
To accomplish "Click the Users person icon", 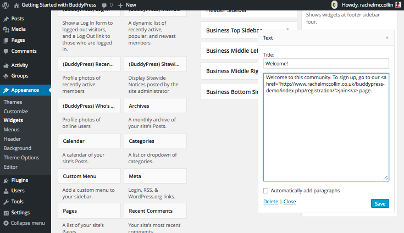I will point(6,191).
